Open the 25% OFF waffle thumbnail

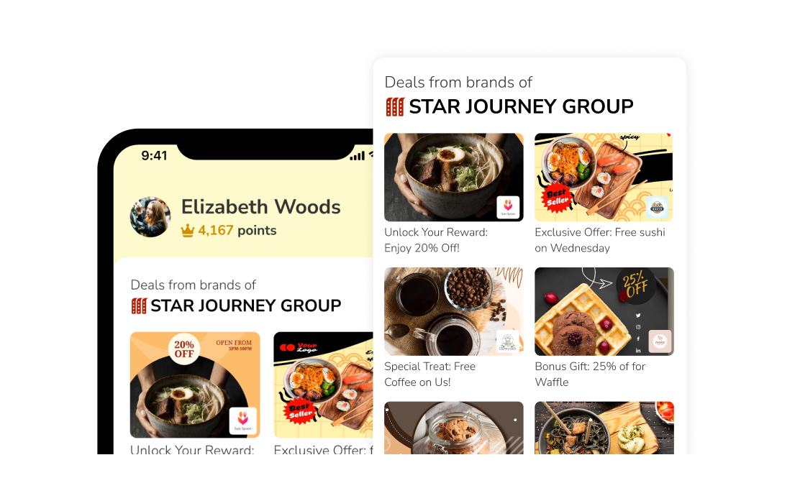[x=604, y=311]
